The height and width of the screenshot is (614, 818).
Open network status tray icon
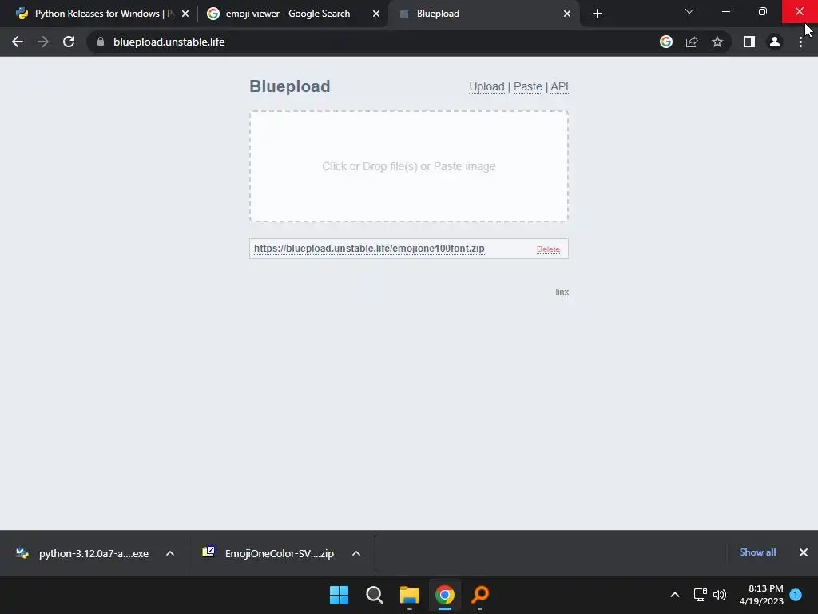[700, 595]
